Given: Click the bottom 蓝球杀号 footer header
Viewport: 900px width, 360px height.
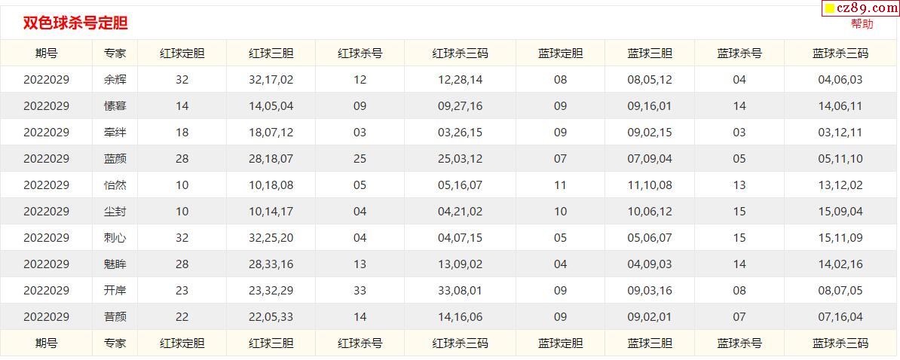Looking at the screenshot, I should [x=739, y=343].
